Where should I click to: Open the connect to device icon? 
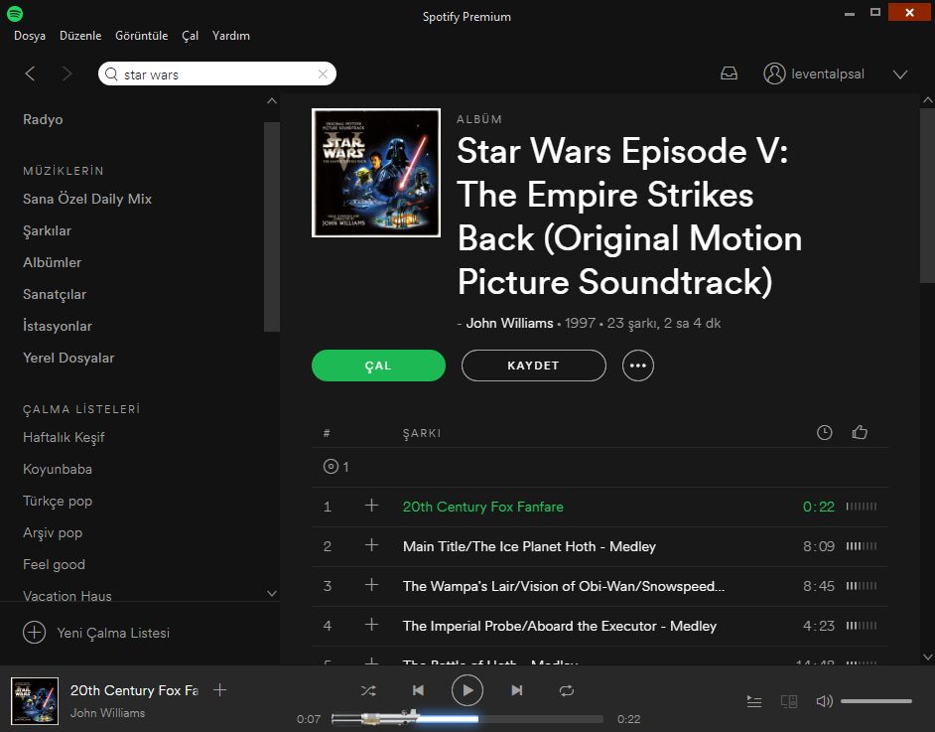(x=789, y=701)
